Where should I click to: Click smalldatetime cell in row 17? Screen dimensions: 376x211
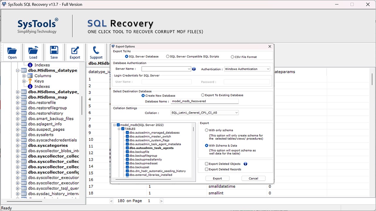(x=222, y=186)
